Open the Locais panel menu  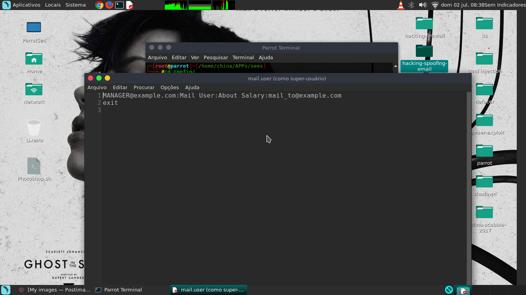53,5
